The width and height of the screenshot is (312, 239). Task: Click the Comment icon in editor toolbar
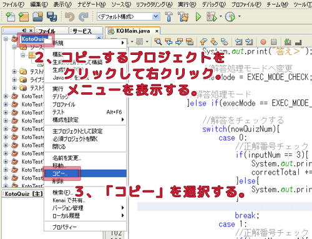(x=288, y=42)
